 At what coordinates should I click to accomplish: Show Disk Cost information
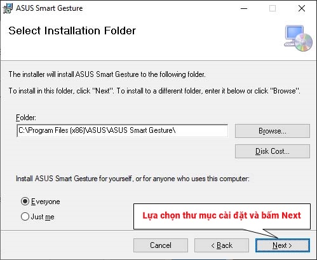(273, 151)
